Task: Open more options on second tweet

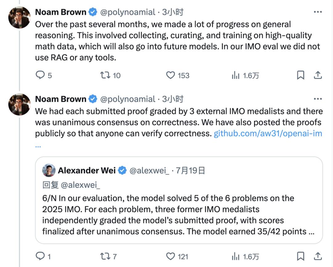Action: [318, 99]
